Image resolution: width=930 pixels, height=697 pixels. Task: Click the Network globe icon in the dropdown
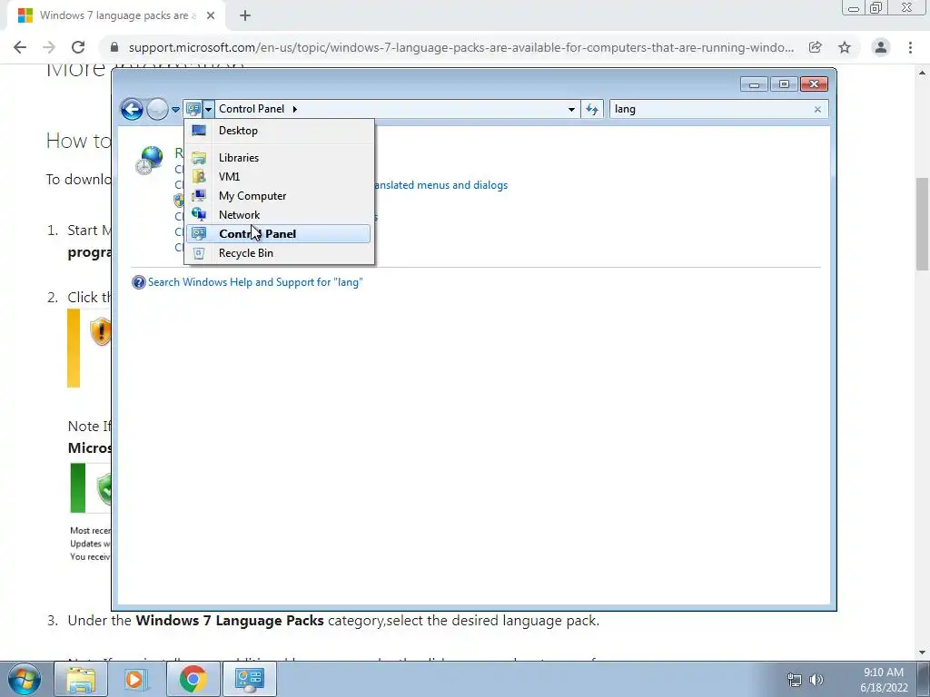199,214
